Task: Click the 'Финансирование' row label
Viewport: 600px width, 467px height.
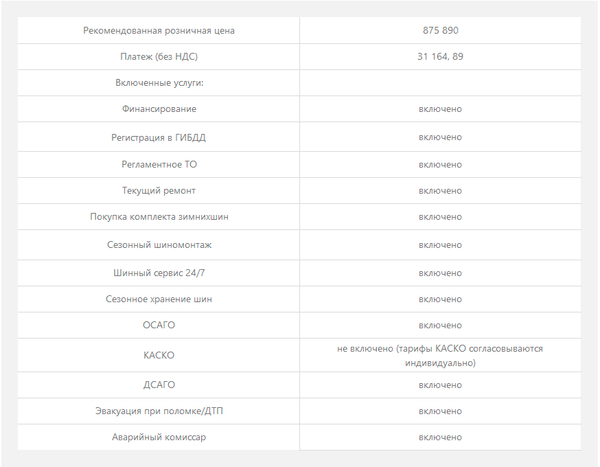Action: coord(159,109)
